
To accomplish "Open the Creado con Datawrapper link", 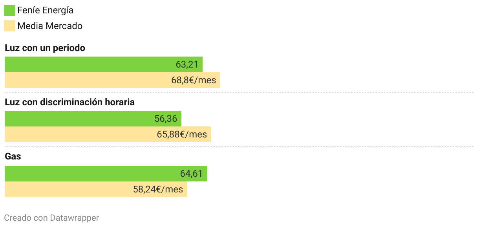I will click(x=51, y=218).
